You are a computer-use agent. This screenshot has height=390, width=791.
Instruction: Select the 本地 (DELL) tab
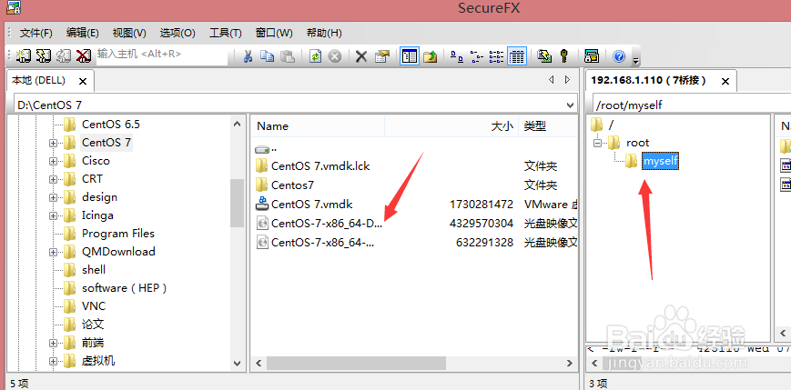click(x=39, y=81)
